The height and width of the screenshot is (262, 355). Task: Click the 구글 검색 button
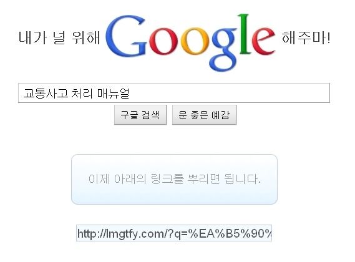[x=140, y=115]
